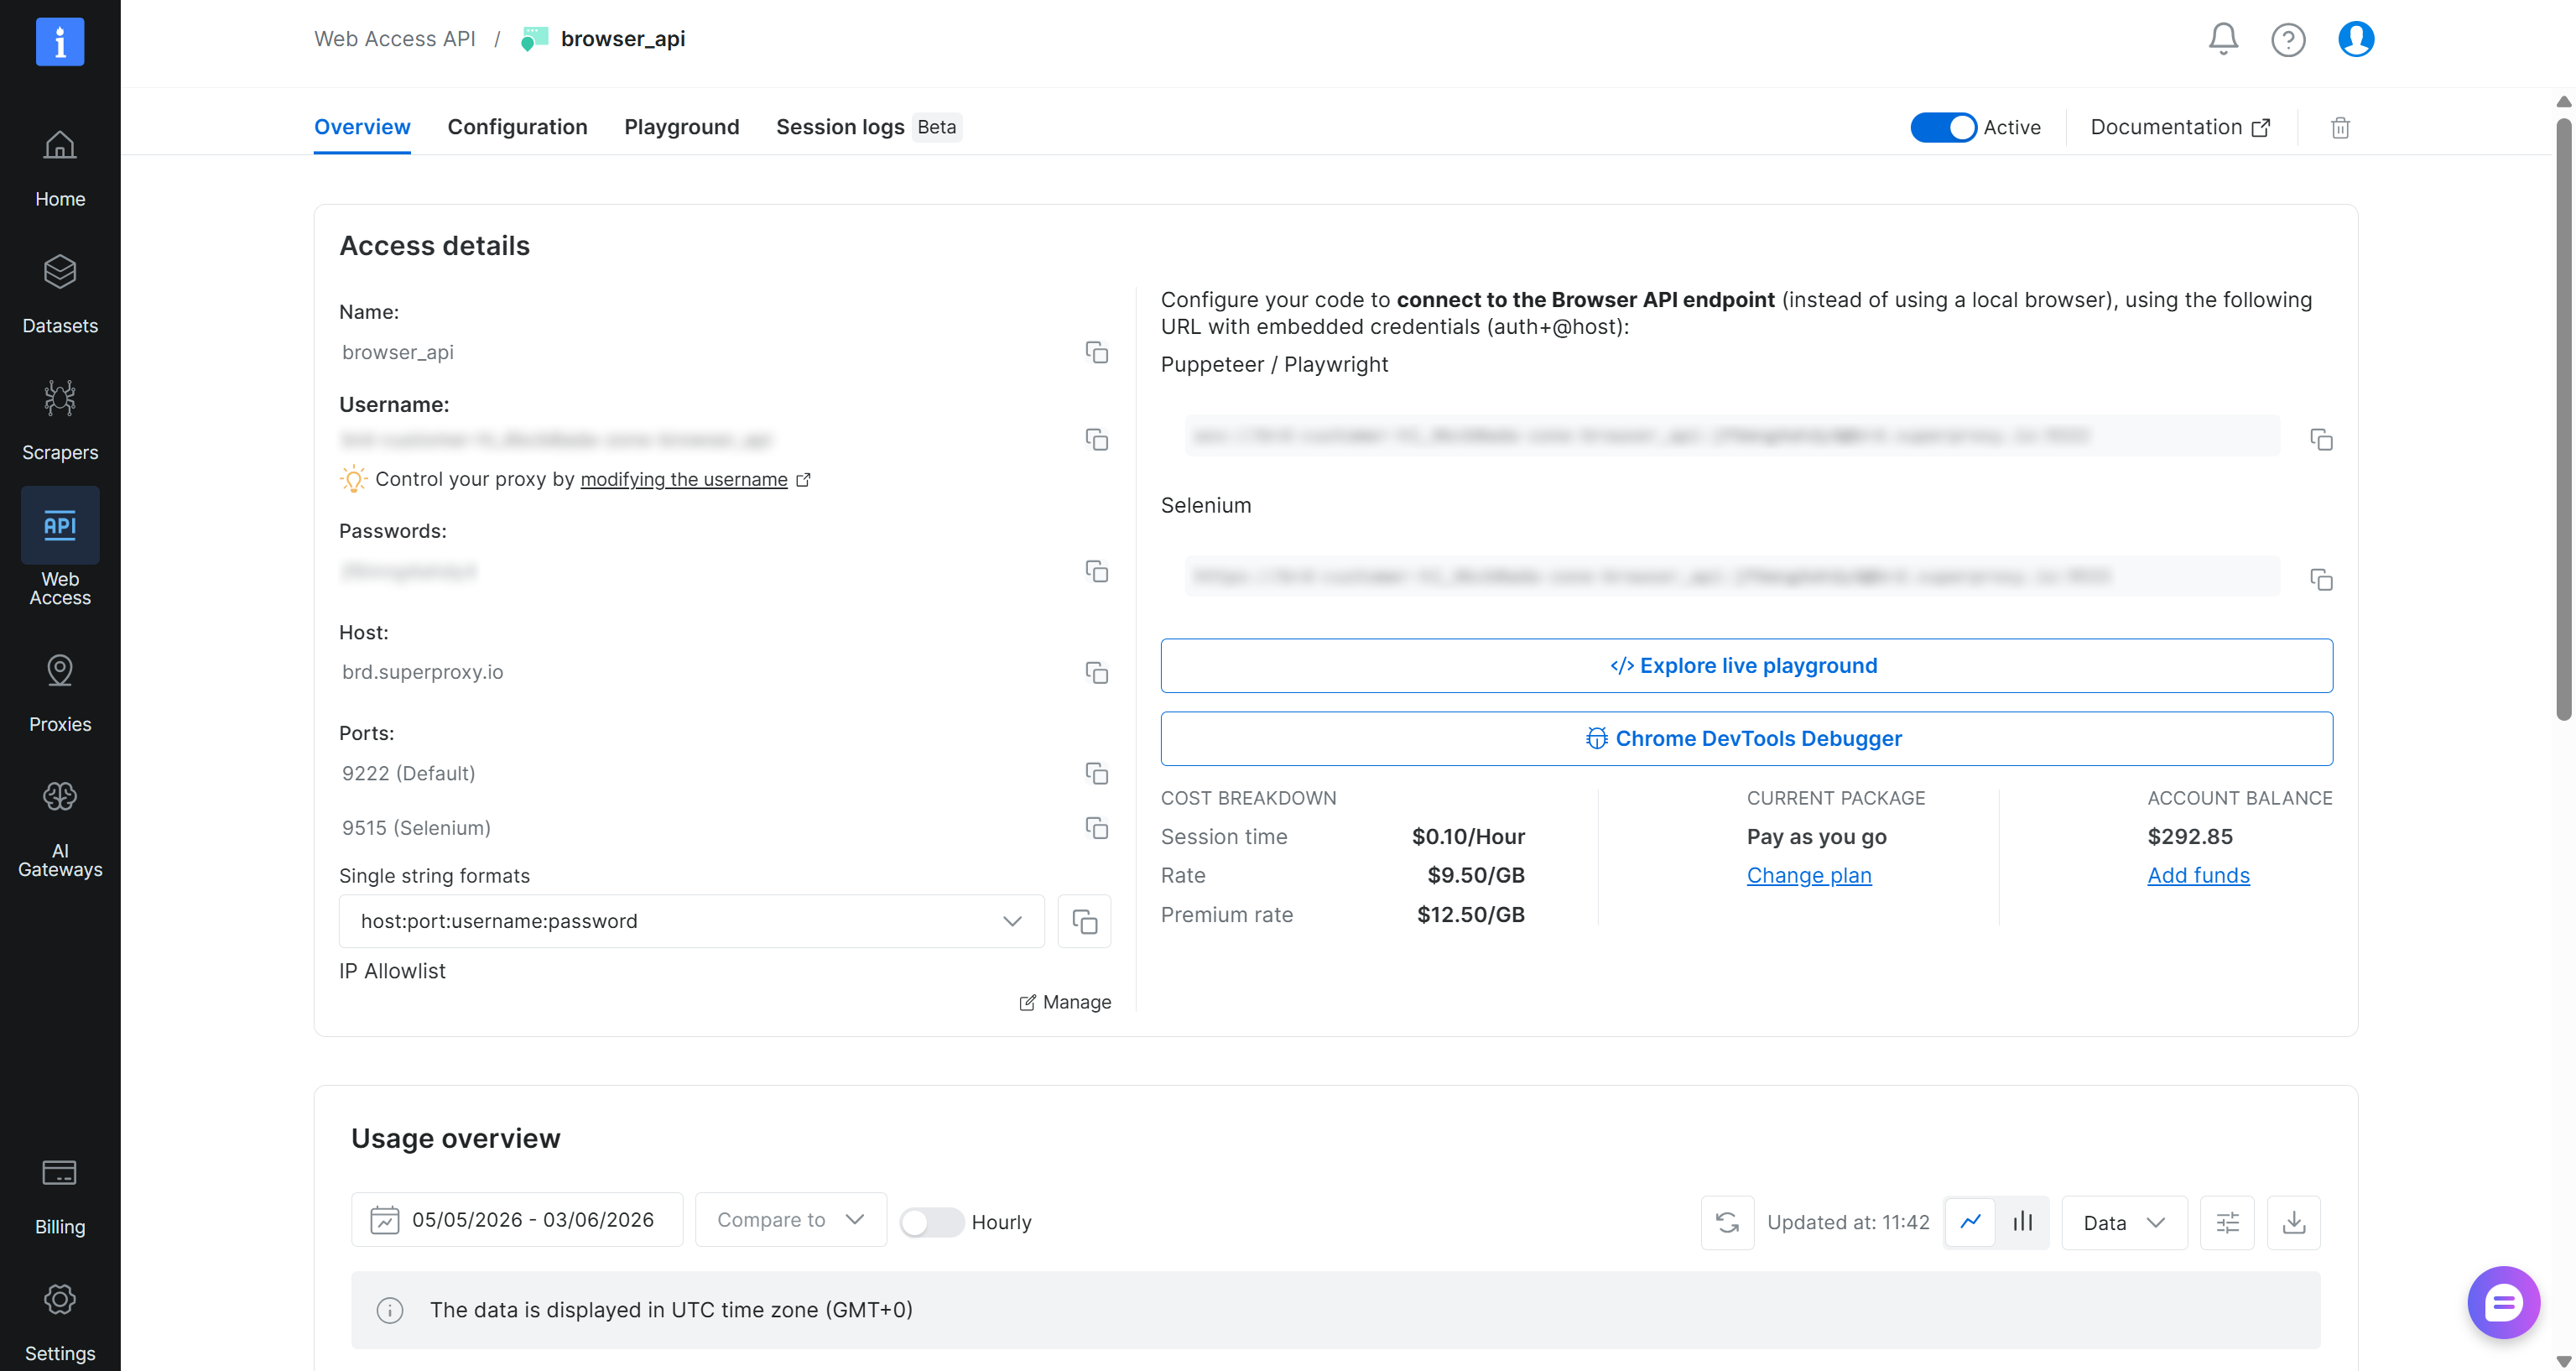Open Proxies location pin icon
Image resolution: width=2576 pixels, height=1371 pixels.
coord(60,670)
